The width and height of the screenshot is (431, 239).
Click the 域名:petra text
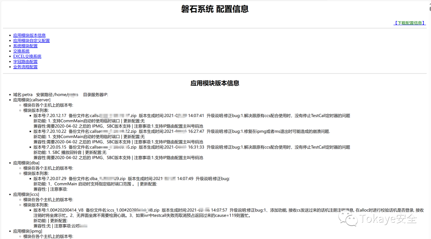[x=23, y=95]
